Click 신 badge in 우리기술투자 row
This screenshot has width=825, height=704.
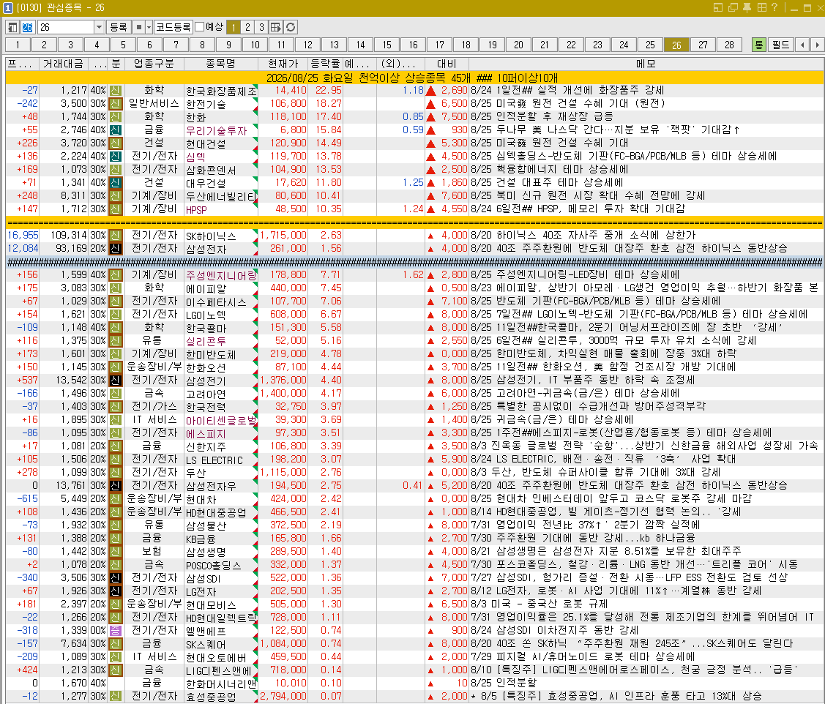click(115, 130)
